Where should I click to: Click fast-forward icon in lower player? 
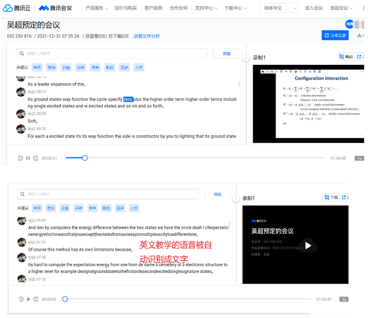point(36,299)
